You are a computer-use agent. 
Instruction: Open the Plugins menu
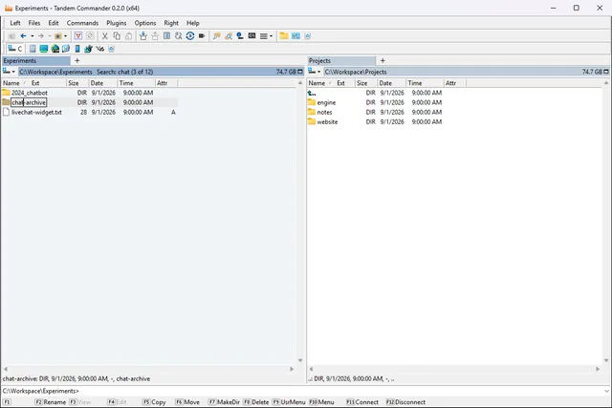tap(117, 23)
